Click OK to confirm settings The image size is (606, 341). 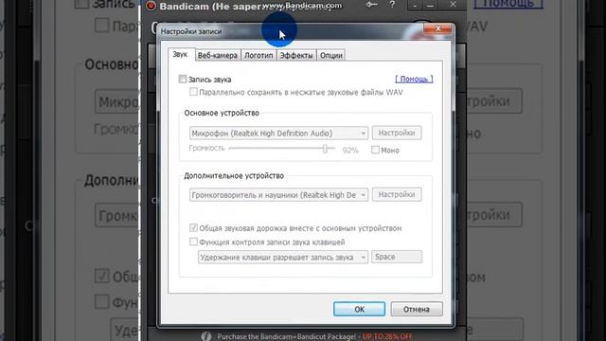(359, 309)
